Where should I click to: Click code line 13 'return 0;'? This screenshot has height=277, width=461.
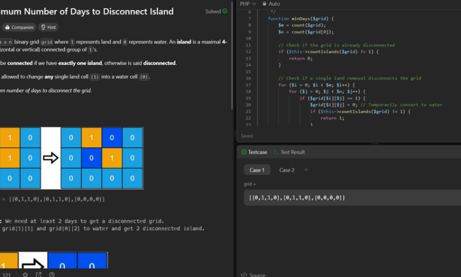click(x=300, y=58)
